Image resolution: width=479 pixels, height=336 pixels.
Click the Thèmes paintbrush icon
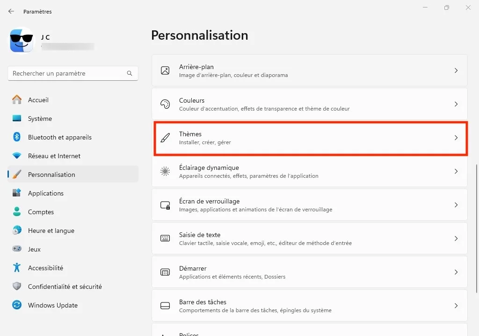click(165, 138)
